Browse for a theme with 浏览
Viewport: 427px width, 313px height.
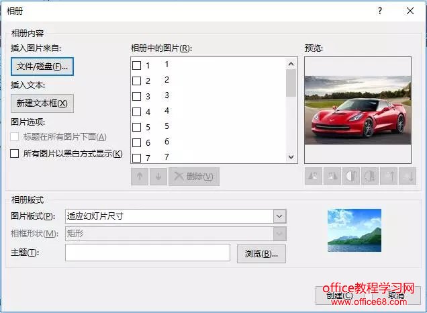click(261, 254)
